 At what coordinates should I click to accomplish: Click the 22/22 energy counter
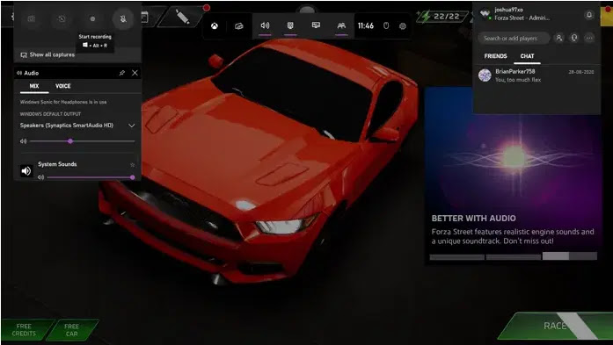click(x=442, y=17)
